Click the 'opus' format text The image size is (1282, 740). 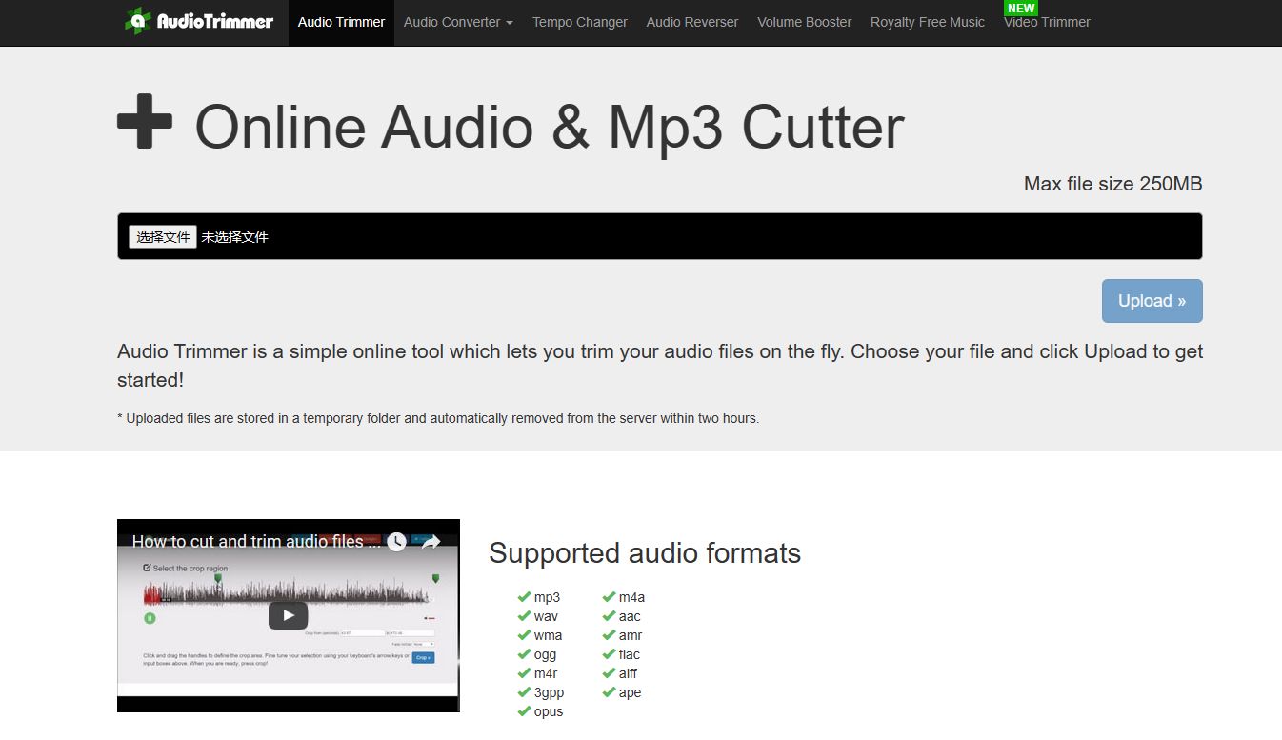coord(549,712)
